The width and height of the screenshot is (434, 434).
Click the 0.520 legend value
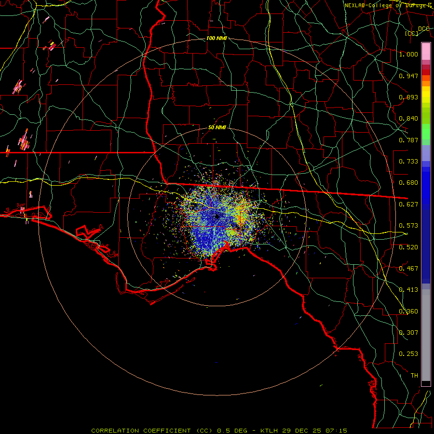[408, 247]
